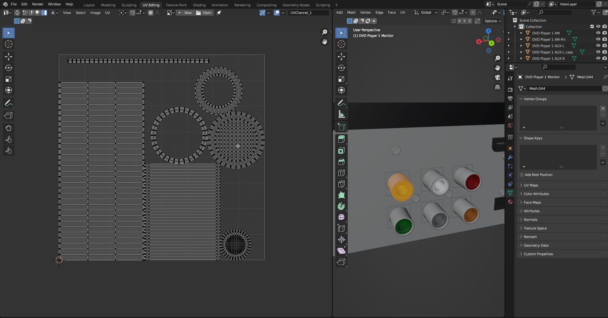The width and height of the screenshot is (608, 318).
Task: Select the Add Cube tool in 3D viewport
Action: click(x=341, y=127)
